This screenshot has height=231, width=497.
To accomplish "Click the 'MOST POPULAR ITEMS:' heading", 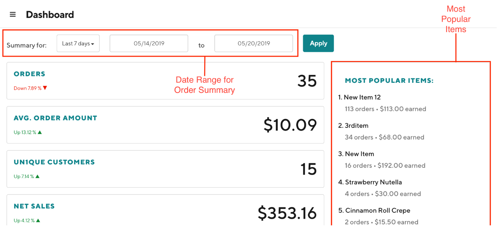I will click(x=389, y=81).
